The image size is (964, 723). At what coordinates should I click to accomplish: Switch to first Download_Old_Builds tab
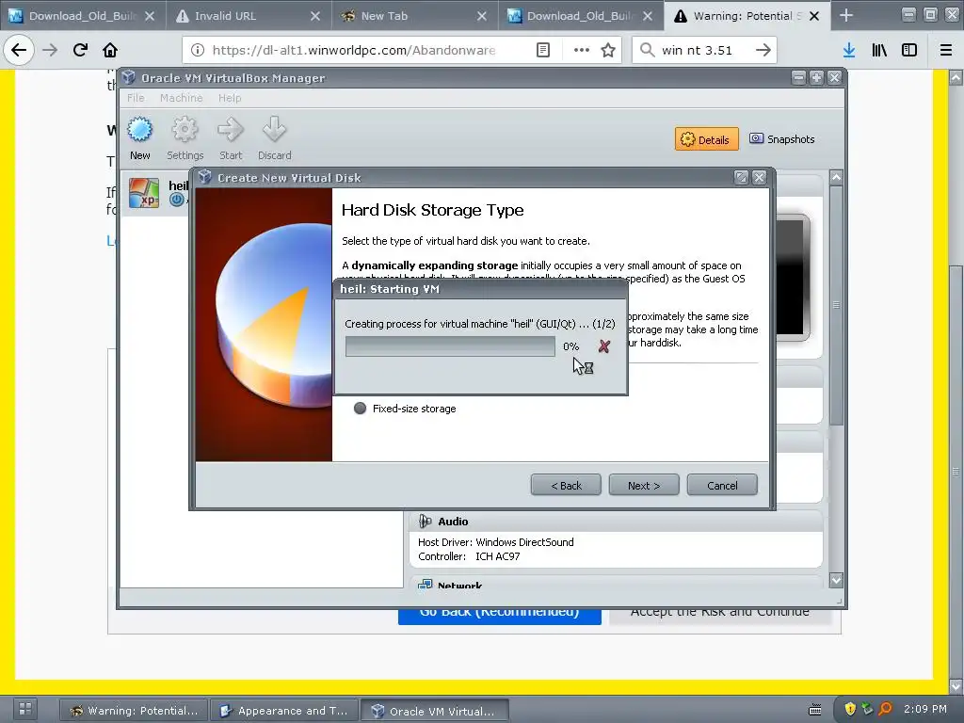(83, 15)
